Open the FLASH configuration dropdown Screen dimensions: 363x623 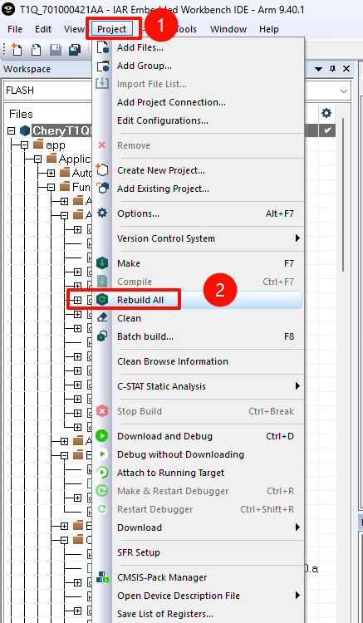[344, 91]
